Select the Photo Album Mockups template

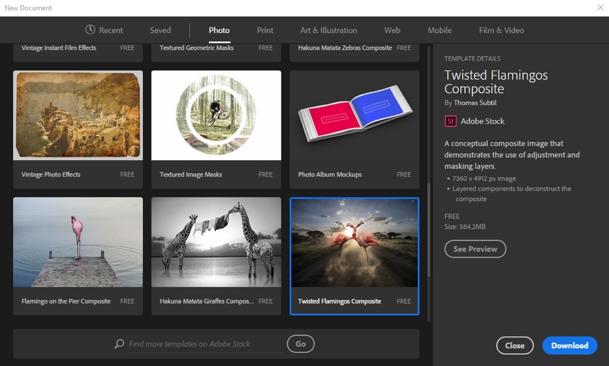tap(354, 116)
